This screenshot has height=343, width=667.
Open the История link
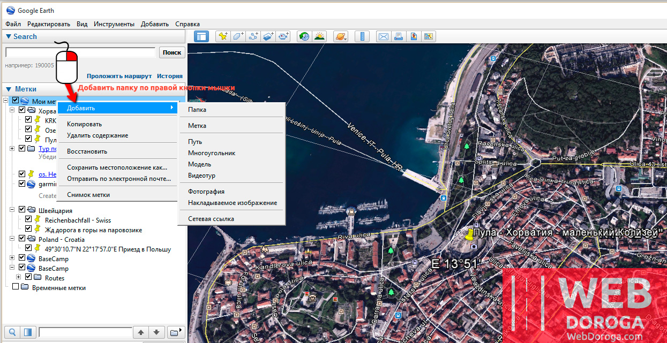pos(170,76)
